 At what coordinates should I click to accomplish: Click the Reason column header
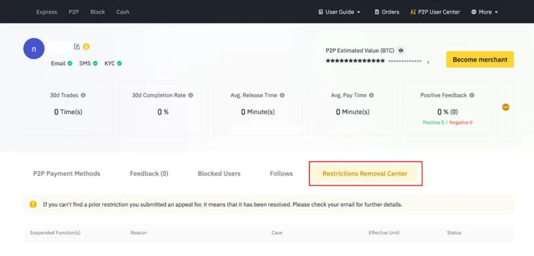139,233
